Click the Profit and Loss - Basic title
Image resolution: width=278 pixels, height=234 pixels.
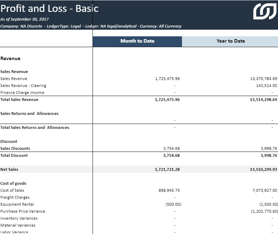pos(50,8)
